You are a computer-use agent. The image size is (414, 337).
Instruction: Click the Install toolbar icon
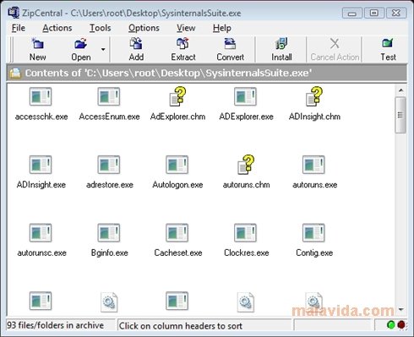point(281,44)
